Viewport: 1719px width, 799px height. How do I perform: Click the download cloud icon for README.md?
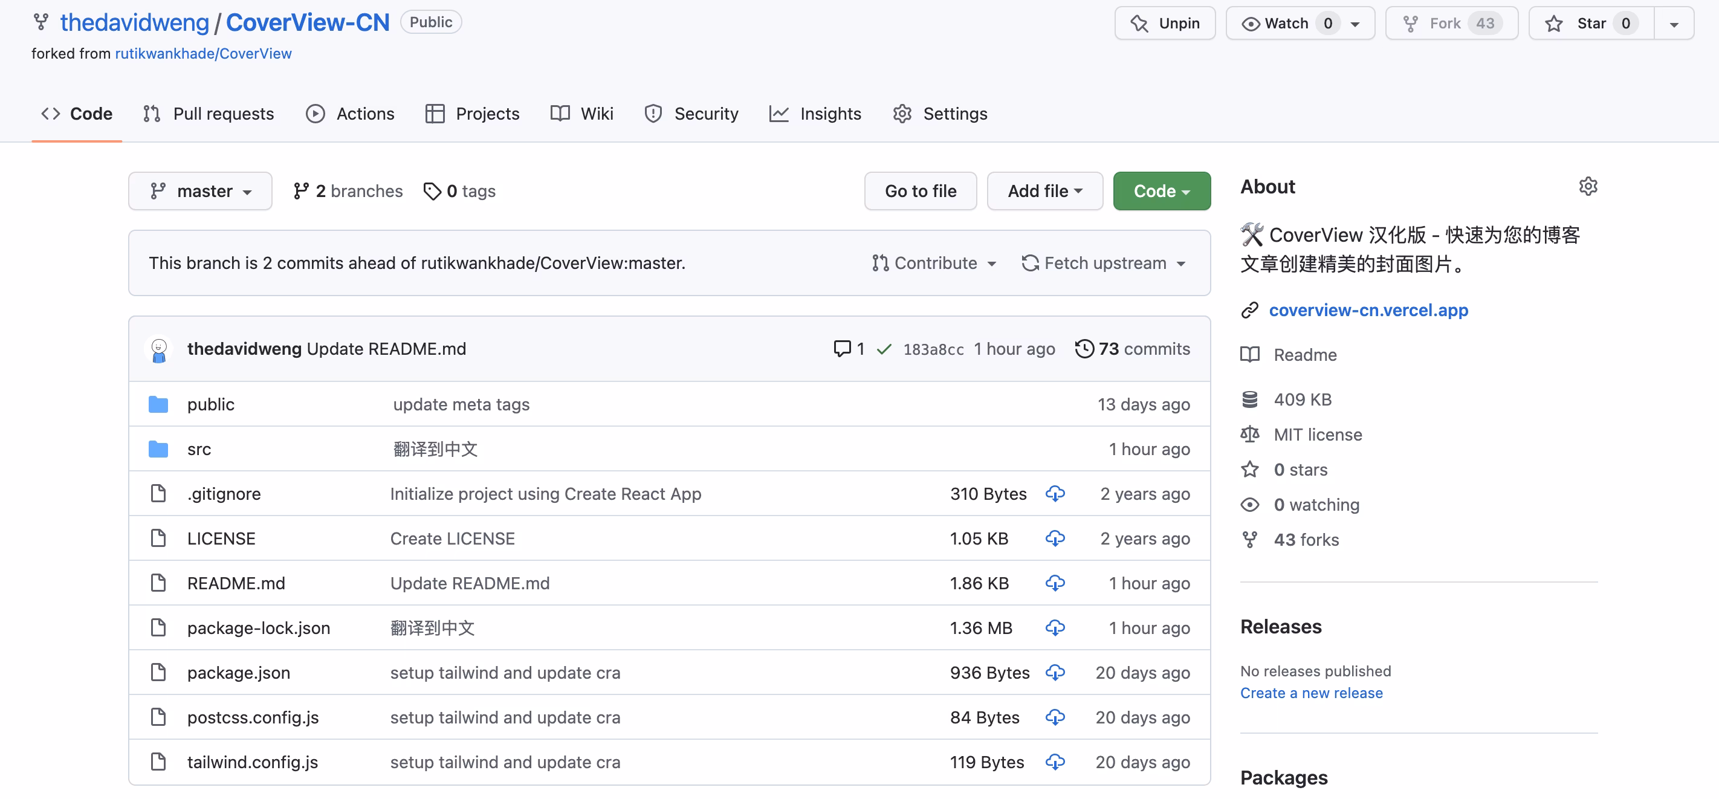1055,583
